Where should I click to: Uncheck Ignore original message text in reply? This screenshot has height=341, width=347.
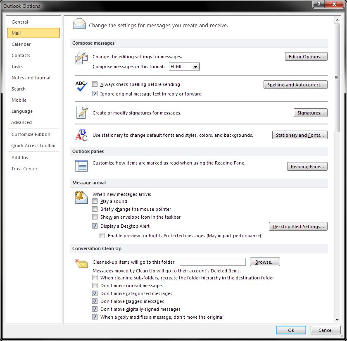coord(95,94)
